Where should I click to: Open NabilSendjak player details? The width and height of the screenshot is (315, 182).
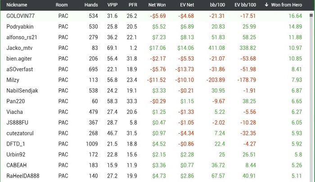[x=22, y=91]
